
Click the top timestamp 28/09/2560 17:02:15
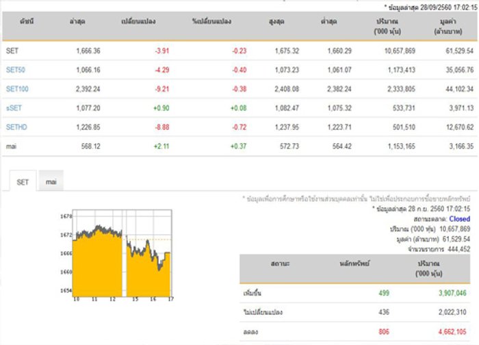449,7
